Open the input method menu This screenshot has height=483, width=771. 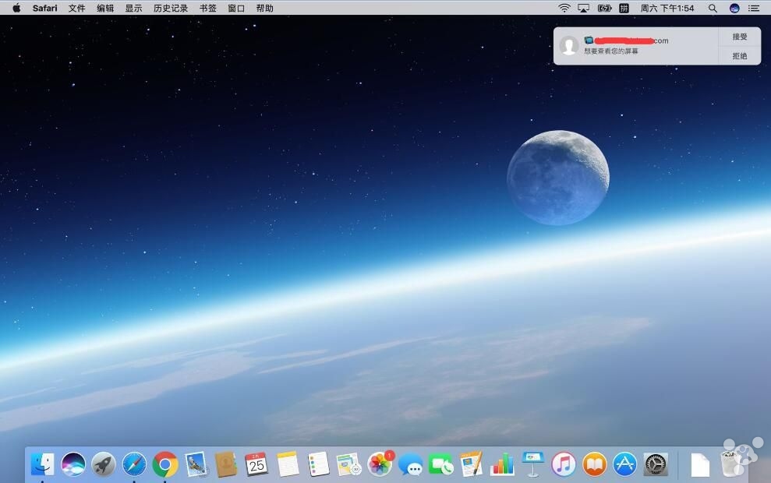coord(624,8)
